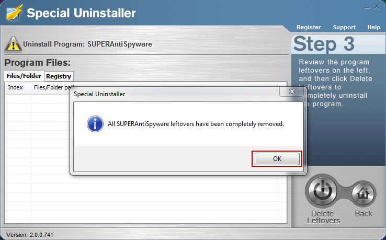Click the 'Uninstall Program: SUPERAntiSpyware' text
This screenshot has width=386, height=240.
87,44
